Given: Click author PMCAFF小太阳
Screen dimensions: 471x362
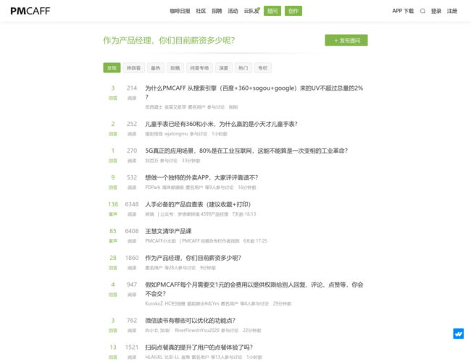Looking at the screenshot, I should tap(160, 241).
